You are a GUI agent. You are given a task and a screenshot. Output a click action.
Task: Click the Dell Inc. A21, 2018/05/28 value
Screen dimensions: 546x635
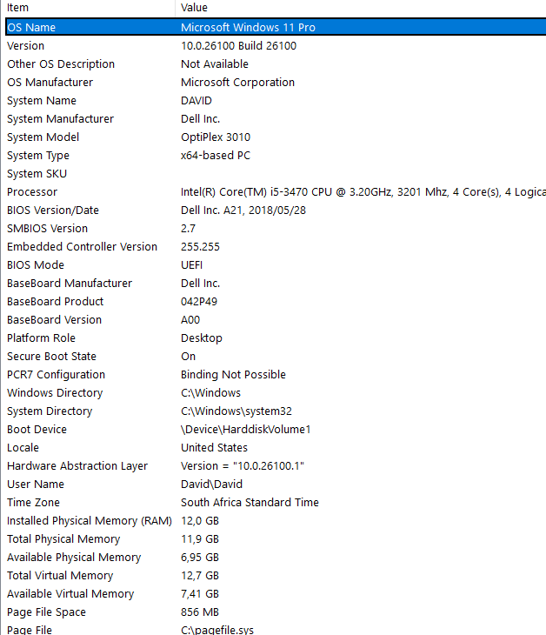pos(243,211)
